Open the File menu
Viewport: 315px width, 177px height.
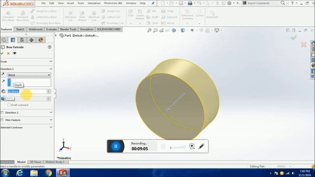(x=43, y=3)
